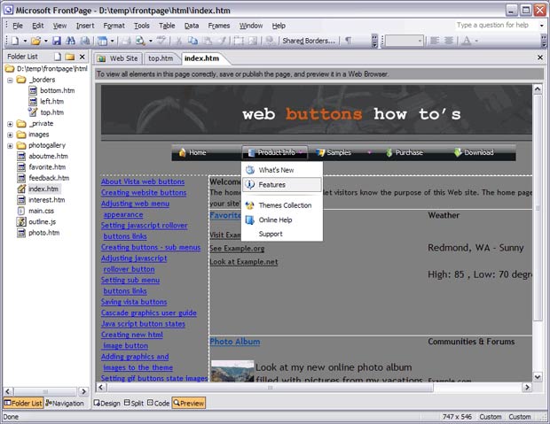Open the File menu
Screen dimensions: 550x424
pos(18,26)
